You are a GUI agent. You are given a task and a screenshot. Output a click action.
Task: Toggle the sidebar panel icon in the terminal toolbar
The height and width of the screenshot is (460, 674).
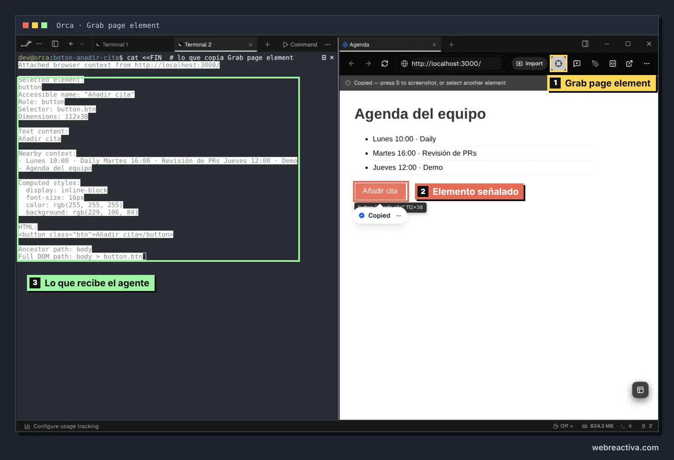pos(55,44)
